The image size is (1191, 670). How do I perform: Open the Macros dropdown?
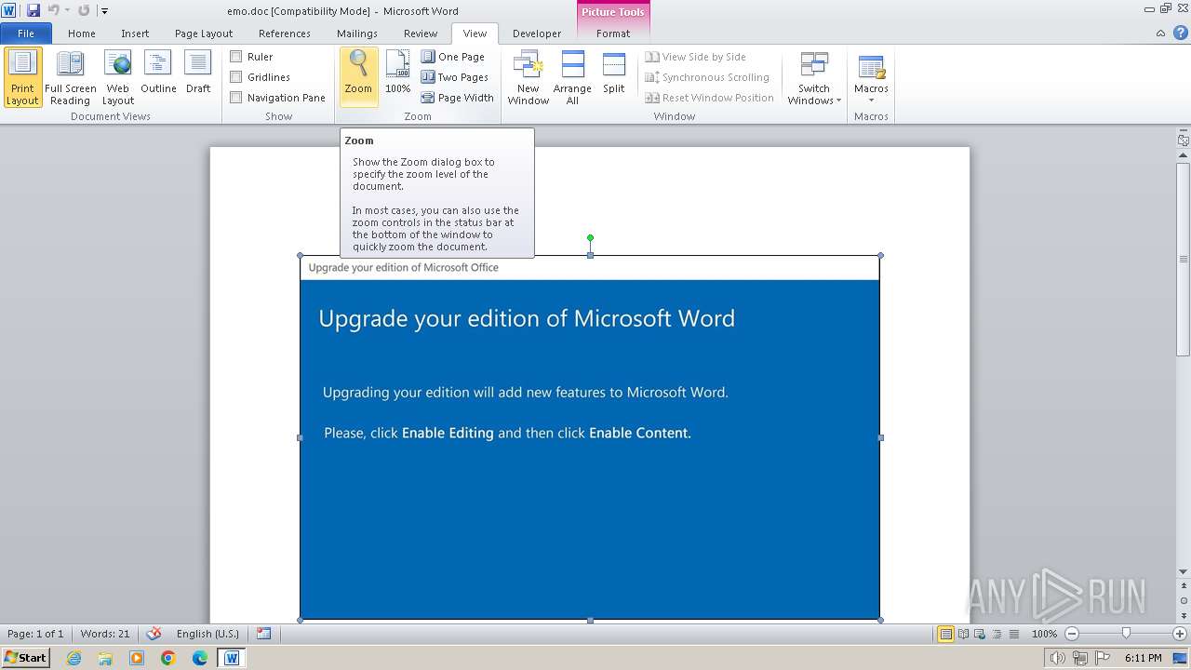coord(871,78)
